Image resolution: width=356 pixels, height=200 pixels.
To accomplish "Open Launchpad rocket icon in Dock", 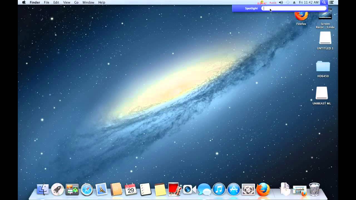I will tap(58, 190).
